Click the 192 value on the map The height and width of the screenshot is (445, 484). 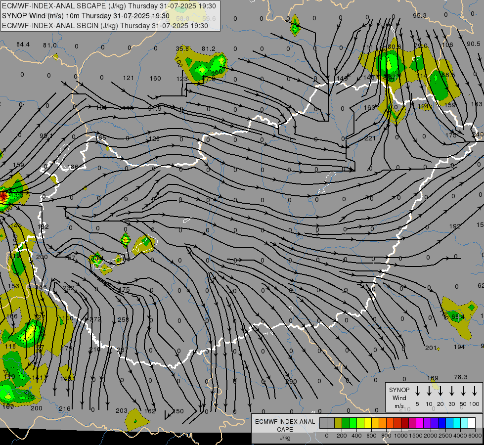click(455, 226)
